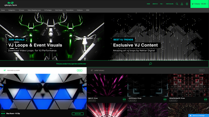
Task: Open the Video Mapping Loops menu item
Action: click(x=34, y=10)
